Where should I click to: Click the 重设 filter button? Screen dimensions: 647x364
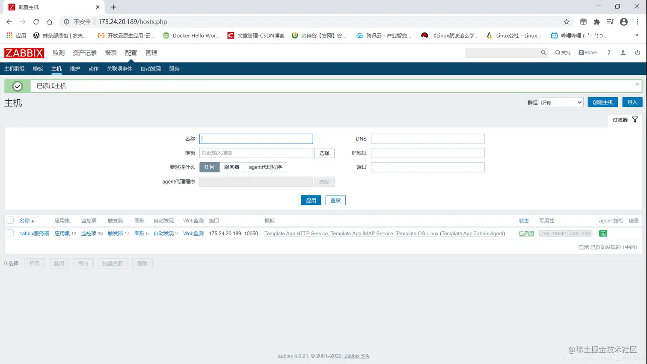click(x=335, y=200)
